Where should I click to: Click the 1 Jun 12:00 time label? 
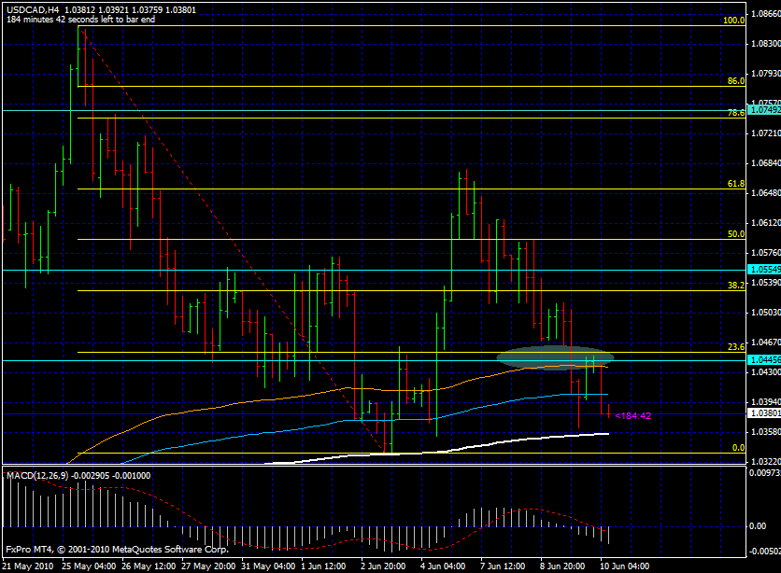tap(323, 566)
